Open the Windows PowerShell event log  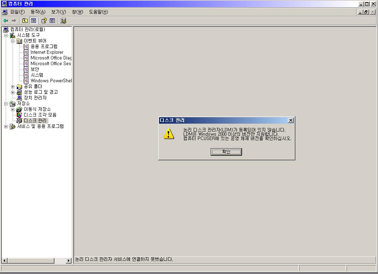51,81
